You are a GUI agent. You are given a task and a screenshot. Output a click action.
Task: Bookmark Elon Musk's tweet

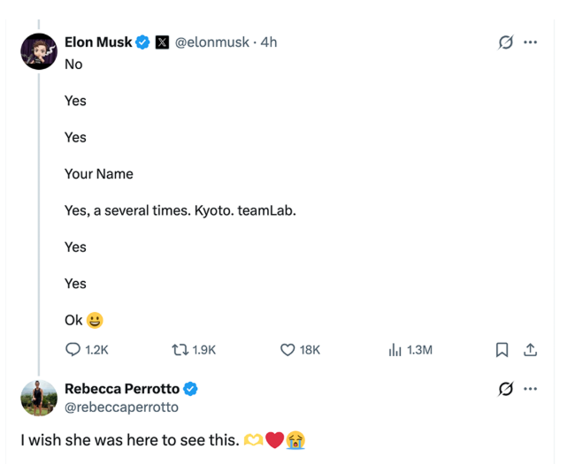point(502,350)
